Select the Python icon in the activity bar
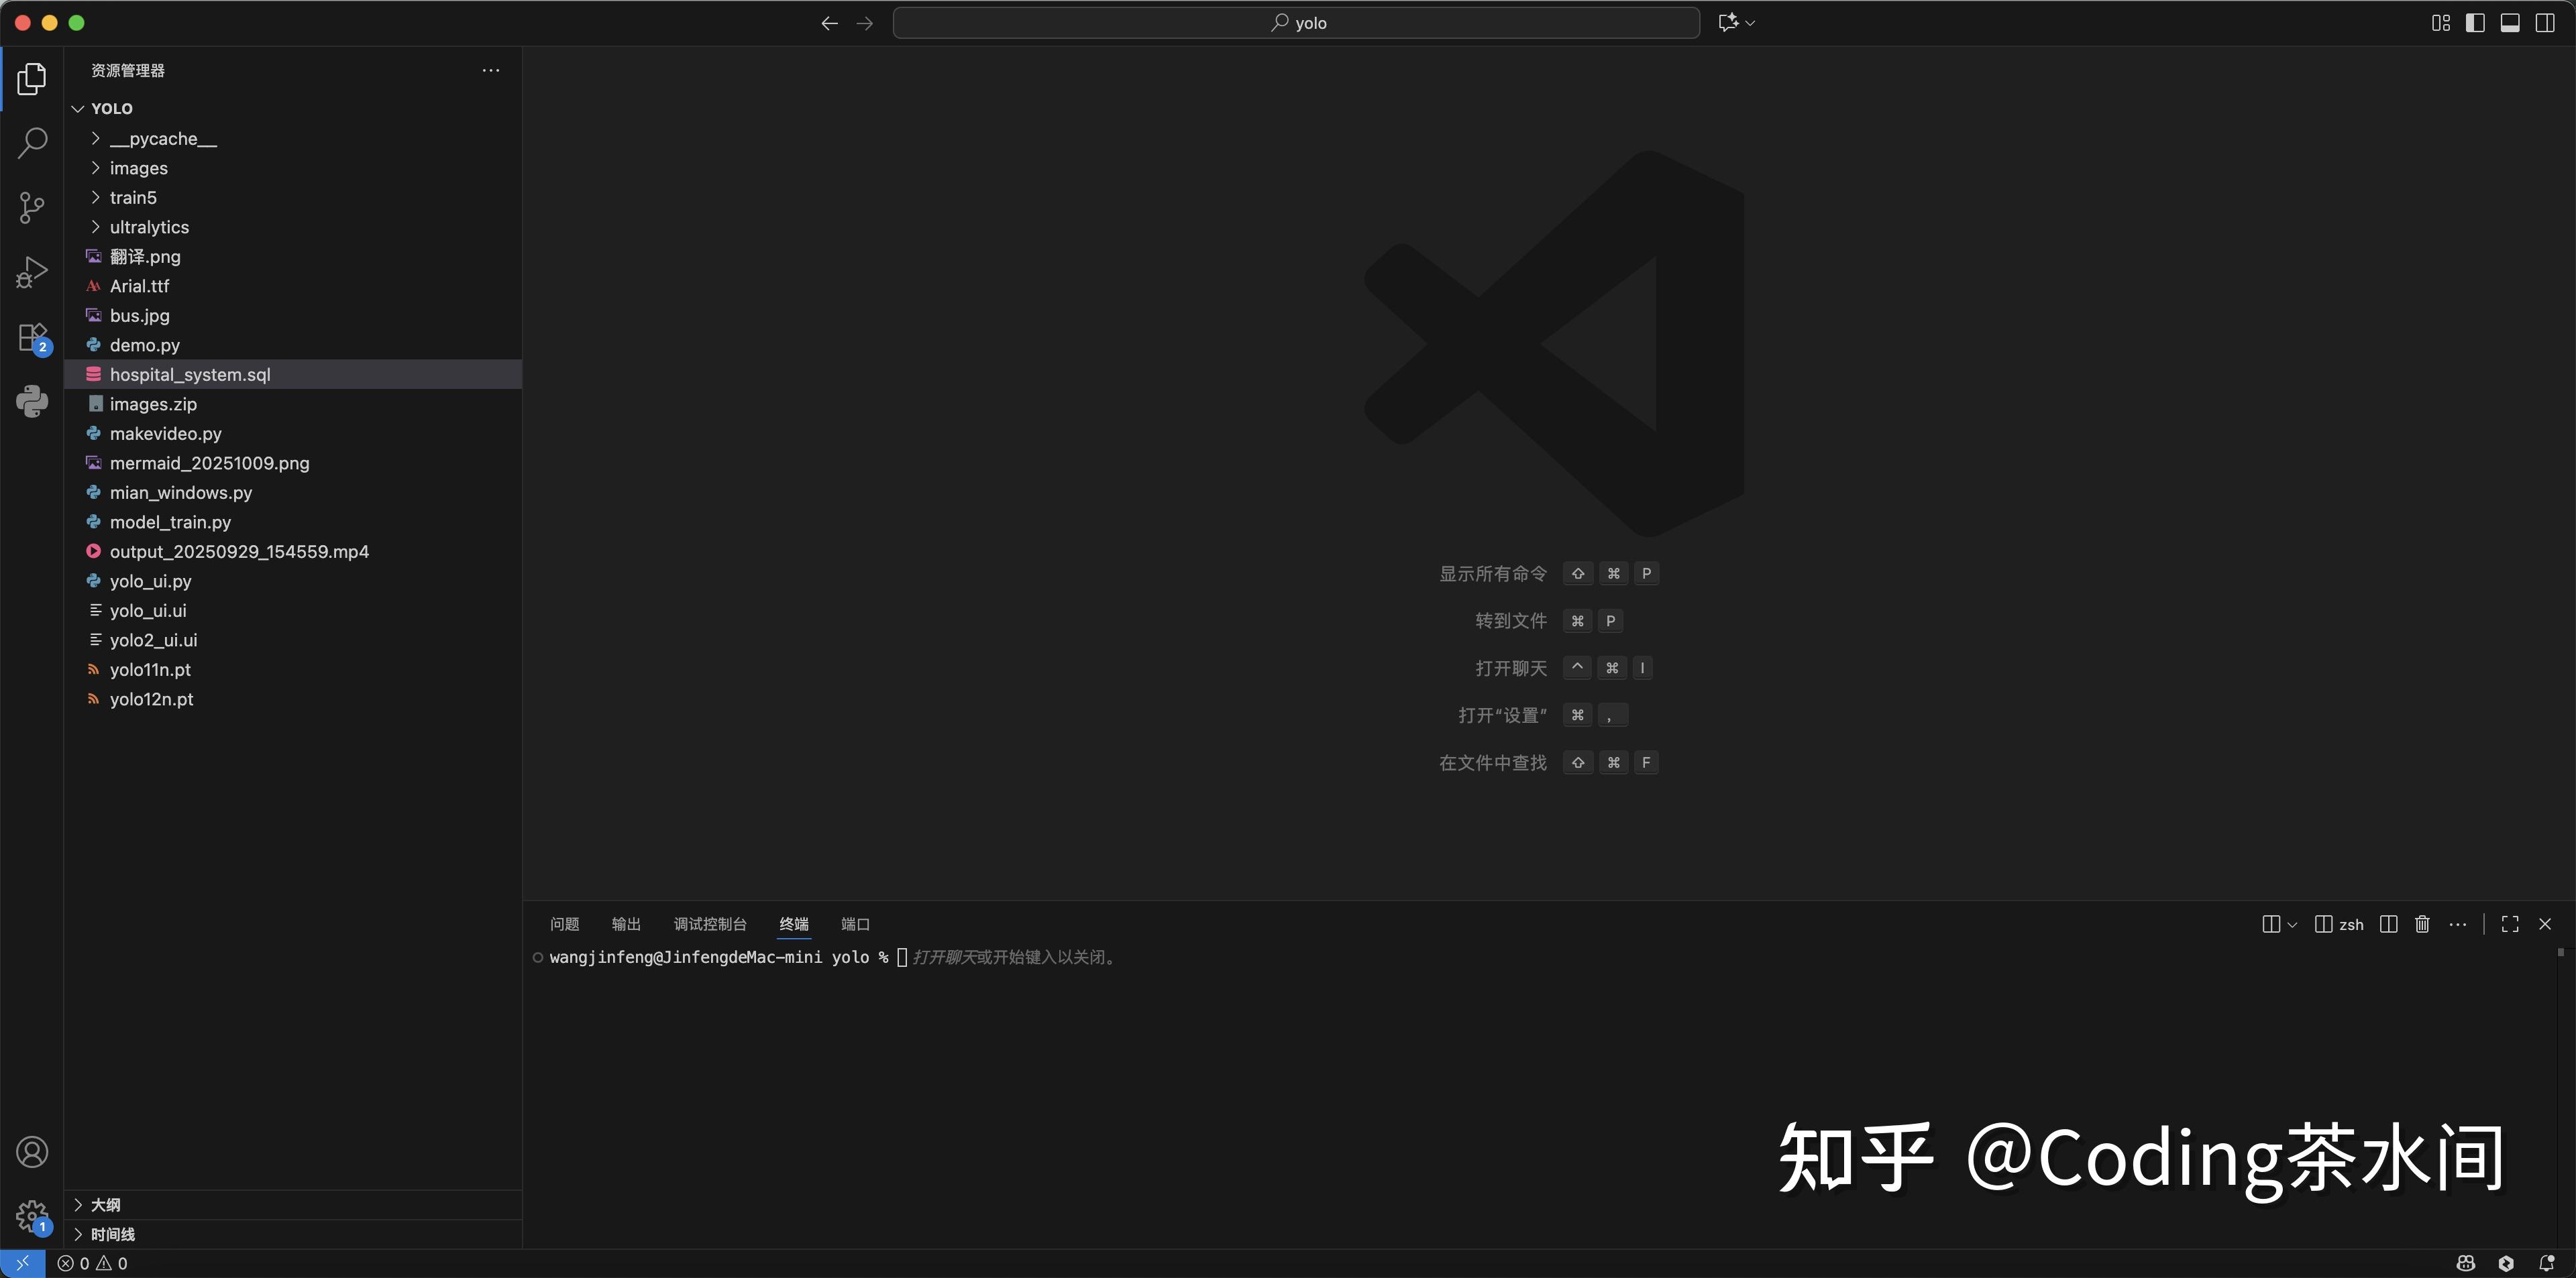 [x=32, y=401]
